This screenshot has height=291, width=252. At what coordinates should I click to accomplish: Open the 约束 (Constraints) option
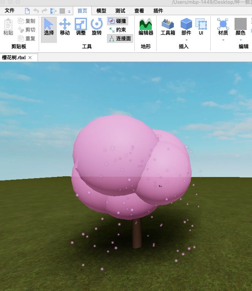pos(118,30)
